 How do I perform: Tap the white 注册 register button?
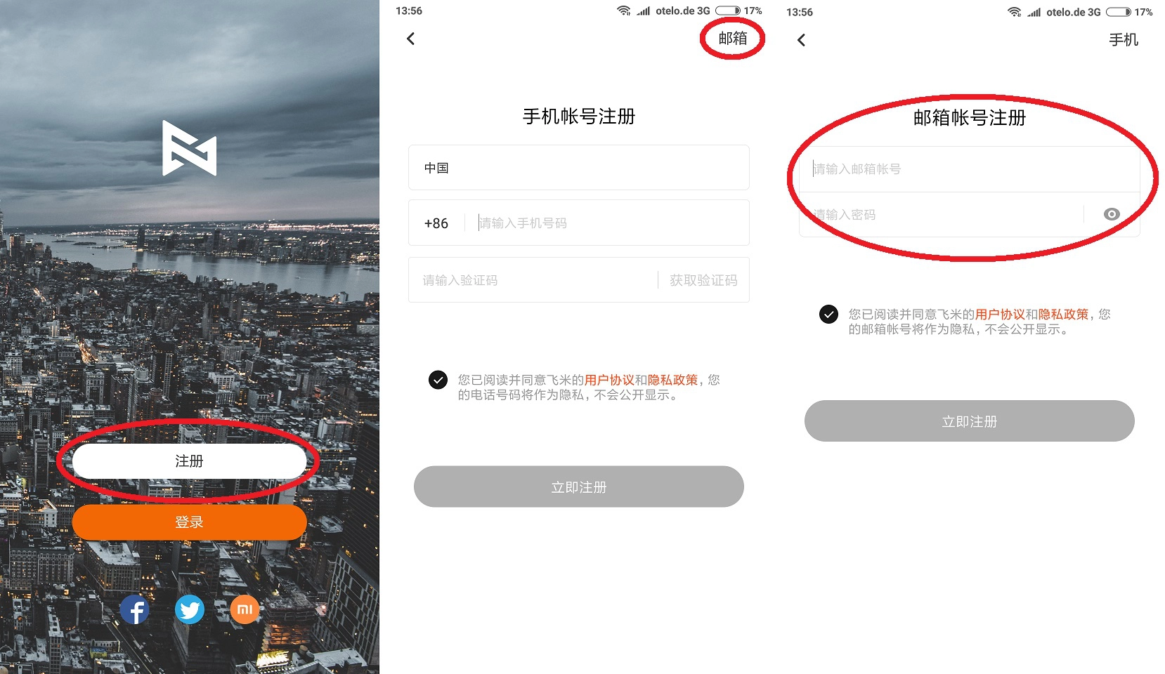pyautogui.click(x=189, y=461)
